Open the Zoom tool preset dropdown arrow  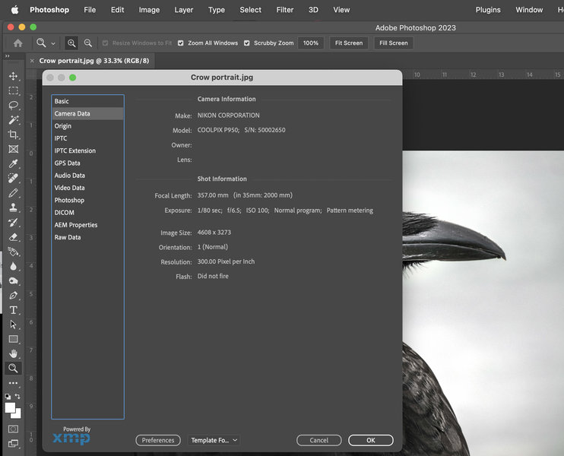pos(53,43)
